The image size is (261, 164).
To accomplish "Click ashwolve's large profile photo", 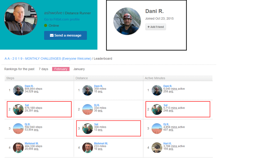I will point(21,19).
